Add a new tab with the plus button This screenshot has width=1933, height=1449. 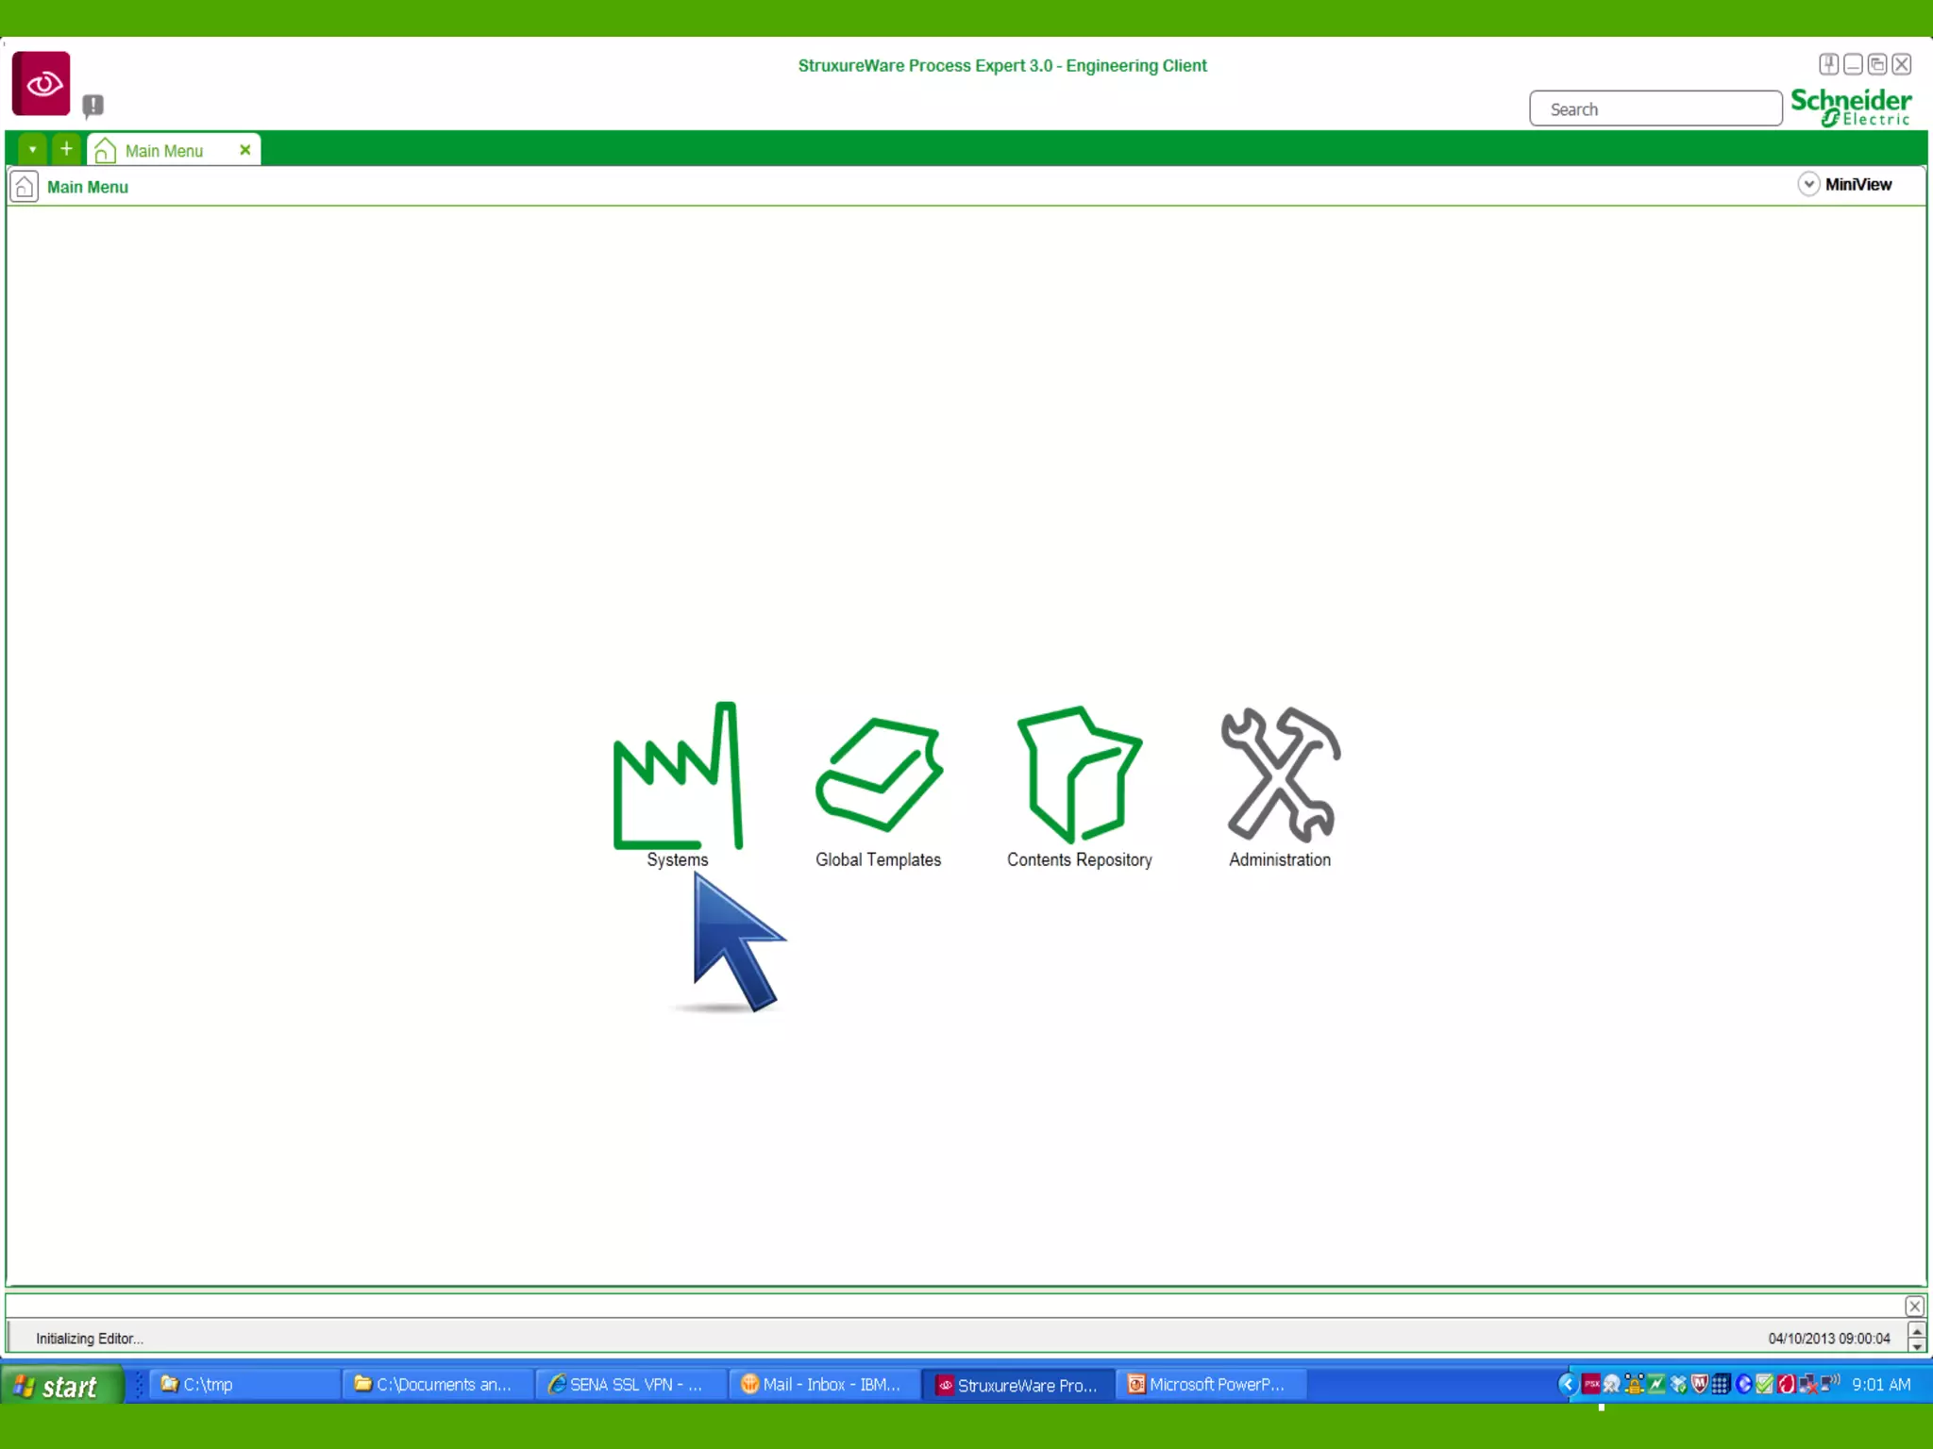(66, 149)
